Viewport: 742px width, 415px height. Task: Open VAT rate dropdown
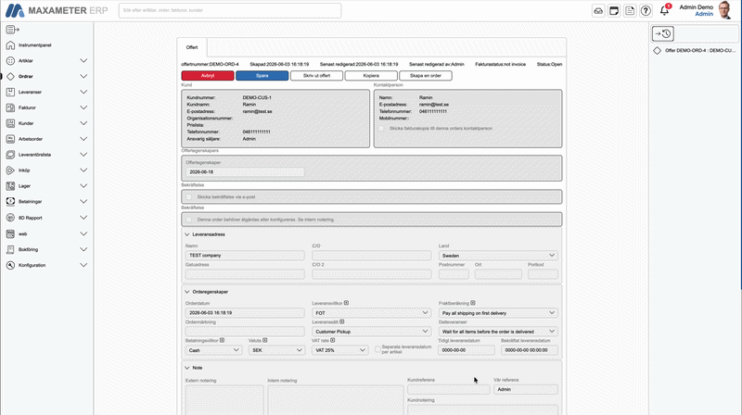point(339,350)
